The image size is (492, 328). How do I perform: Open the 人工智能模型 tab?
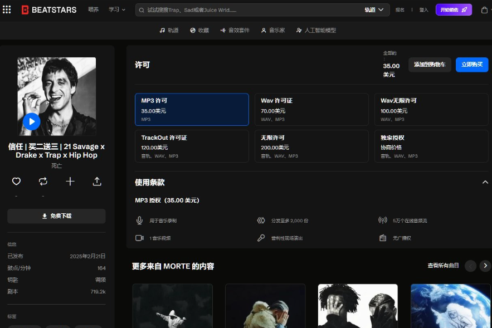[316, 31]
